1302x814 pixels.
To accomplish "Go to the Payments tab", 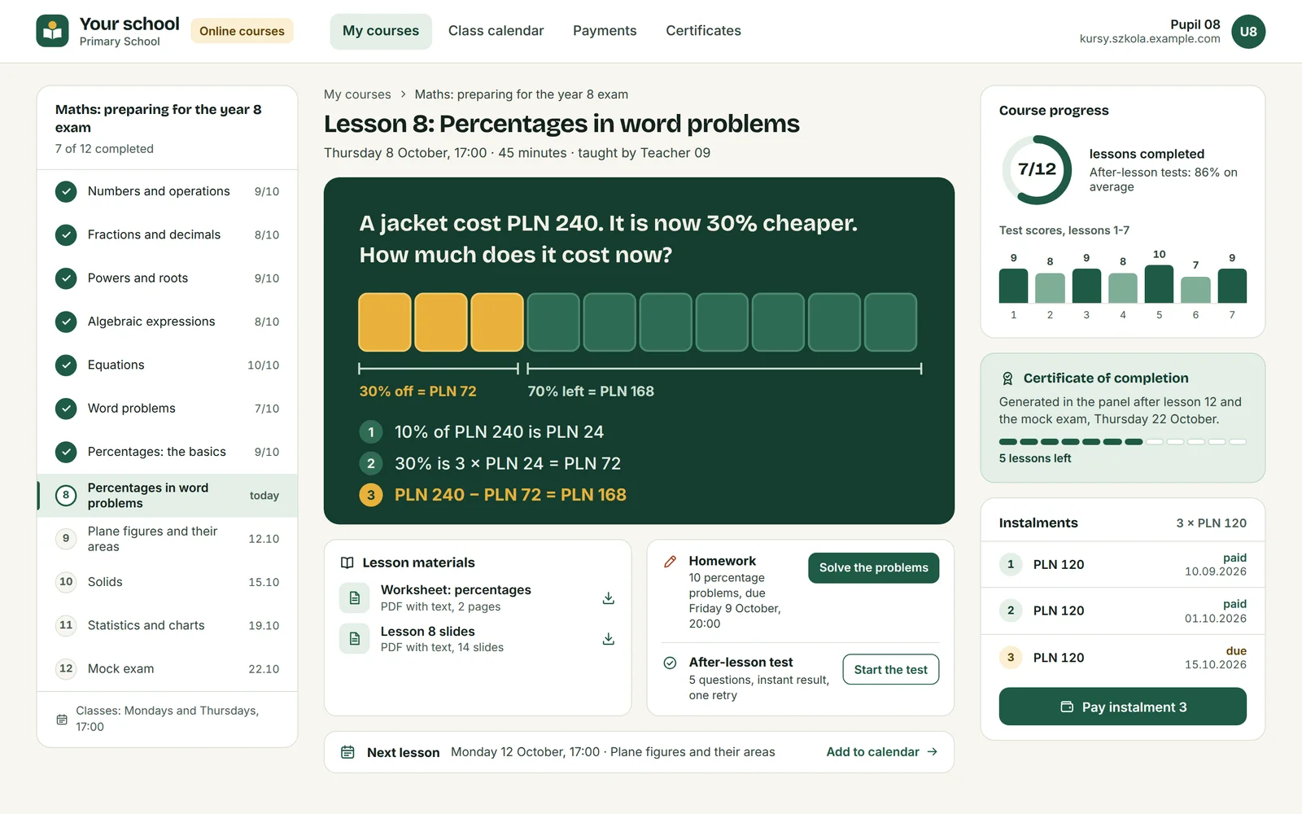I will click(605, 31).
